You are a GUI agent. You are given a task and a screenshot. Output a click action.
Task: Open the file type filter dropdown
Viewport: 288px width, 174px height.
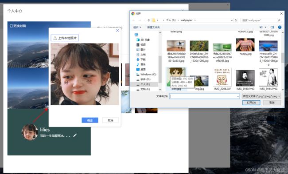tap(279, 96)
